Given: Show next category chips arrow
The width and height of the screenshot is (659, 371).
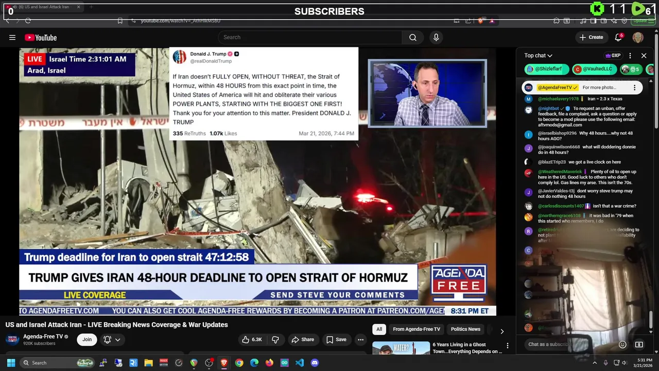Looking at the screenshot, I should [x=502, y=331].
